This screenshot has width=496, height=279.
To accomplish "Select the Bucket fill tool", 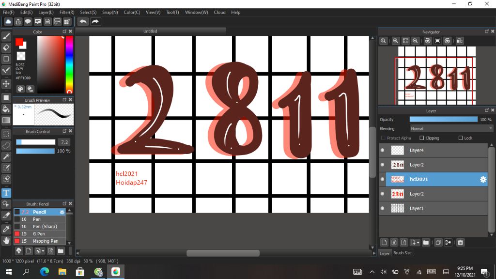I will click(6, 109).
